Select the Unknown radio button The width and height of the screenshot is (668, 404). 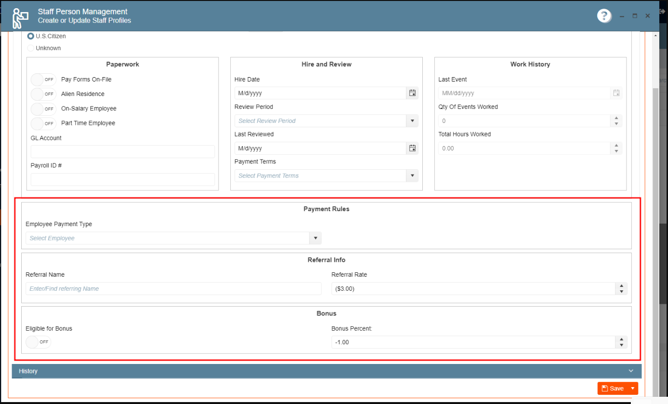click(x=31, y=48)
